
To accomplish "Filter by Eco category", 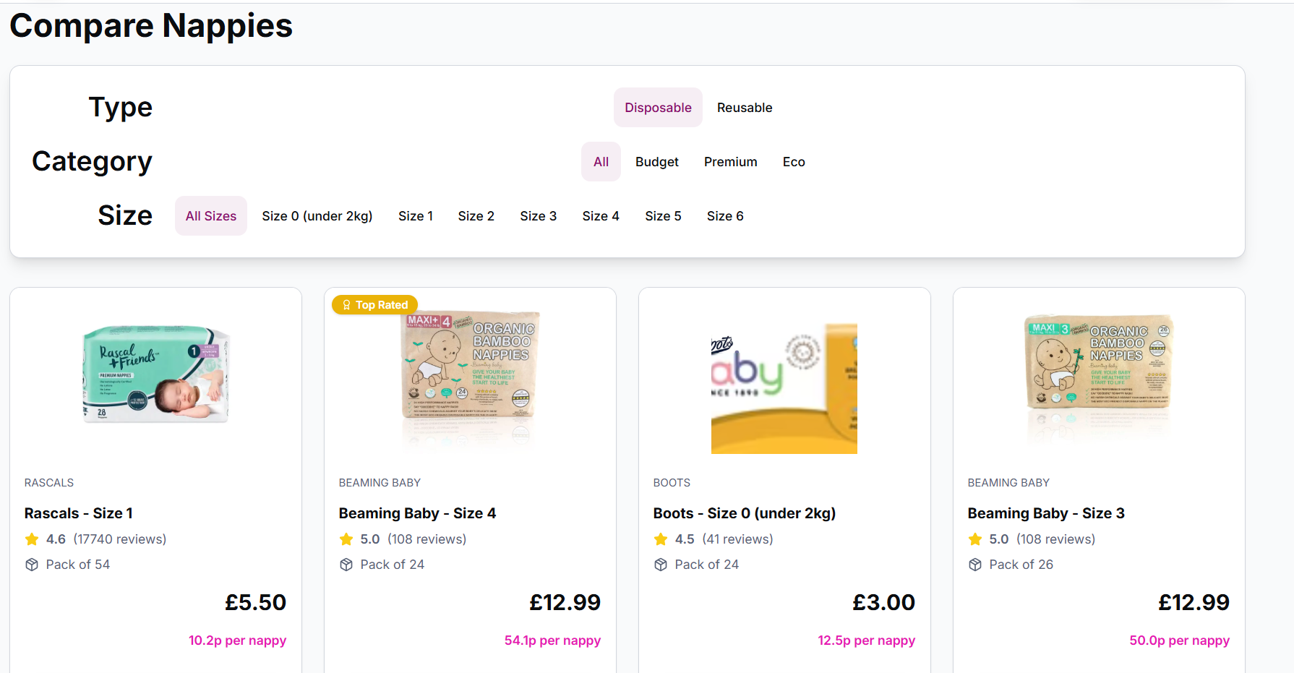I will pos(794,162).
